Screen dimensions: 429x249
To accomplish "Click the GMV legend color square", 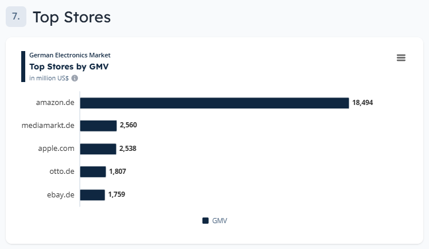I will click(x=205, y=220).
